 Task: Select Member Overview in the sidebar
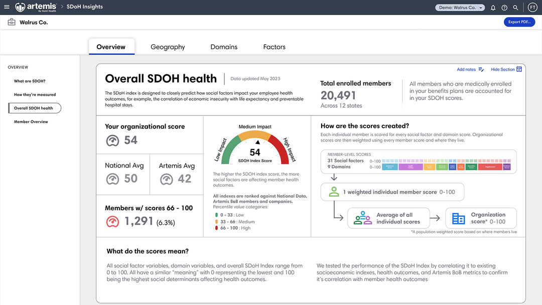click(32, 121)
